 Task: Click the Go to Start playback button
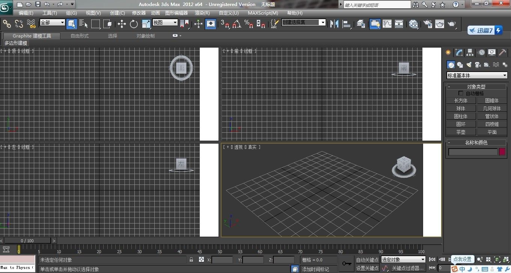433,259
